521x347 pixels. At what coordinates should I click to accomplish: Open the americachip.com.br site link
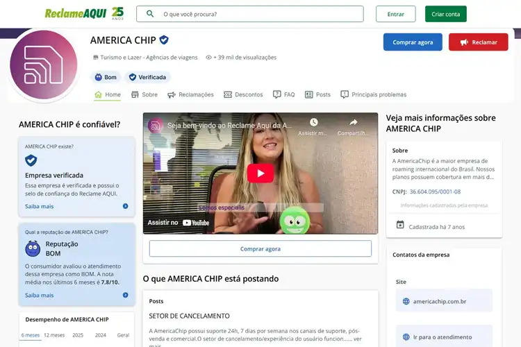click(x=444, y=301)
